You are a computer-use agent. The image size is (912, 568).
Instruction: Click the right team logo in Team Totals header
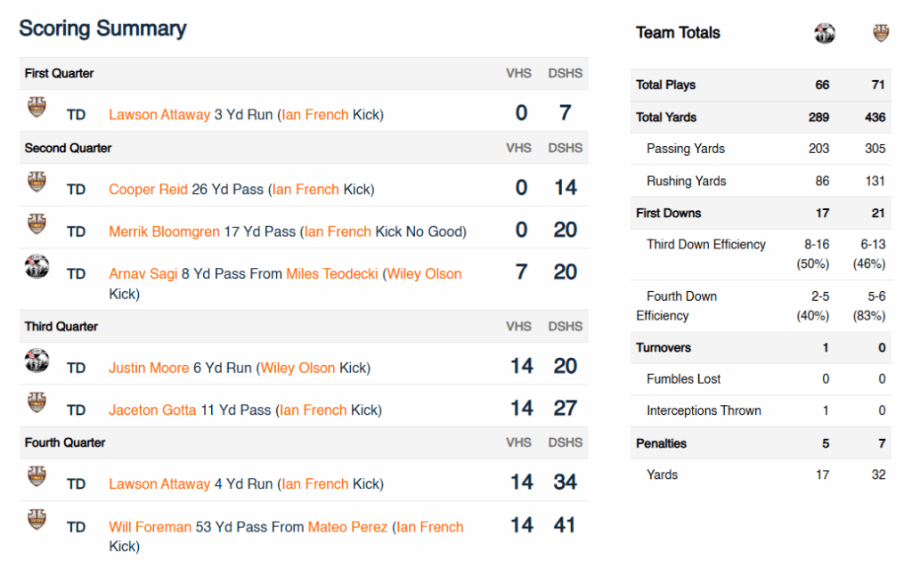881,34
